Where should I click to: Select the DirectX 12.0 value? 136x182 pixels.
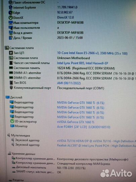coord(65,18)
